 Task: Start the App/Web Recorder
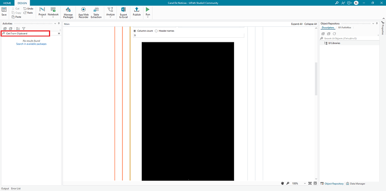click(83, 12)
